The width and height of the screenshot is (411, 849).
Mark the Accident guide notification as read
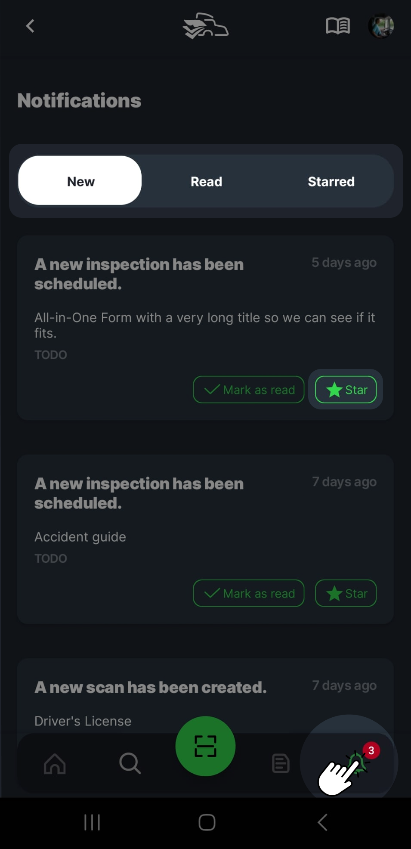[249, 593]
